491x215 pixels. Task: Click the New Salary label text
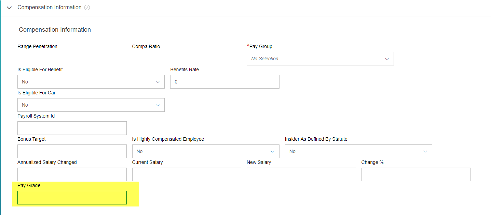pyautogui.click(x=259, y=162)
